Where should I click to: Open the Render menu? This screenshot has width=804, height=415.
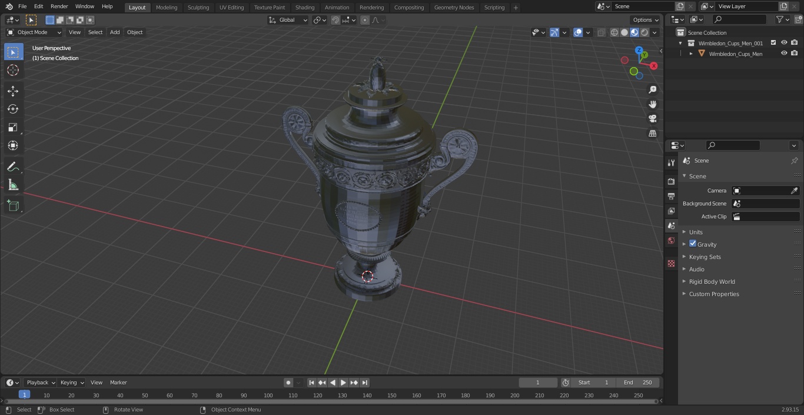coord(59,6)
